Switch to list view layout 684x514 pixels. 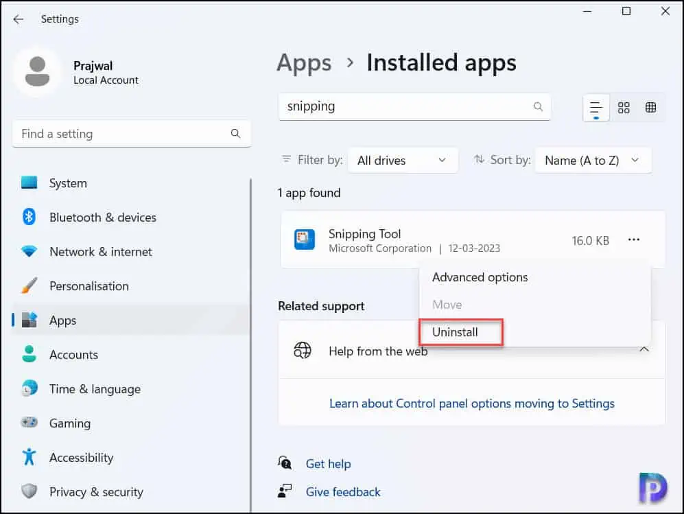[596, 108]
